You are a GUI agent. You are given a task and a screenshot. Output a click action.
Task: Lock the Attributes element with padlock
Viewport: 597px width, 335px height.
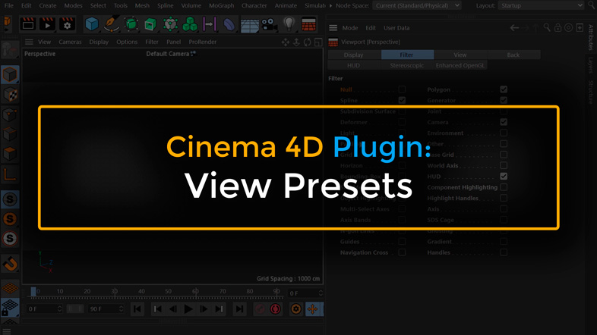point(558,28)
